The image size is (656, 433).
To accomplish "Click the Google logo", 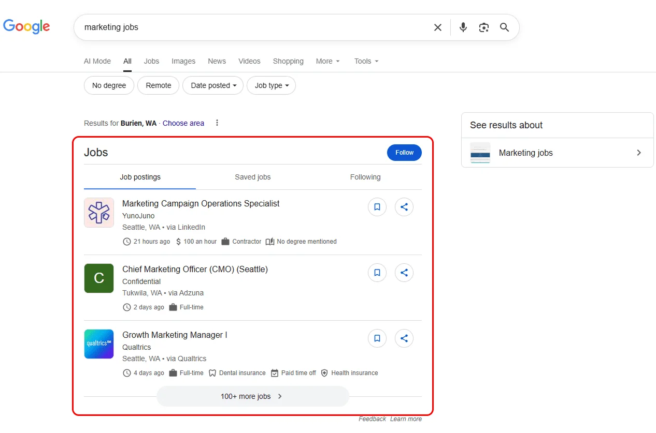I will click(26, 26).
